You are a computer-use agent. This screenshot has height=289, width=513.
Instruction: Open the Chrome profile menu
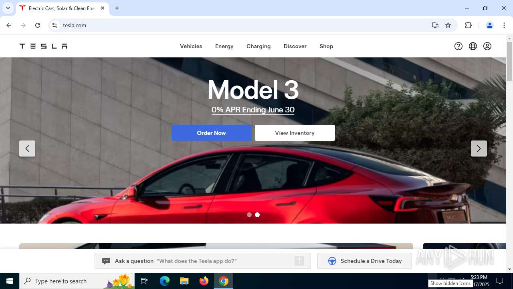(x=489, y=25)
